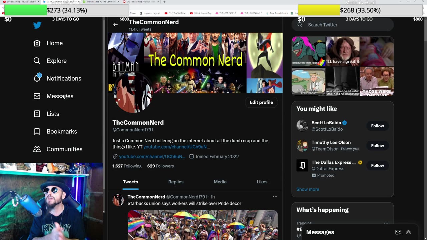Open the tweet's three-dot more menu
The height and width of the screenshot is (240, 427).
[x=275, y=197]
